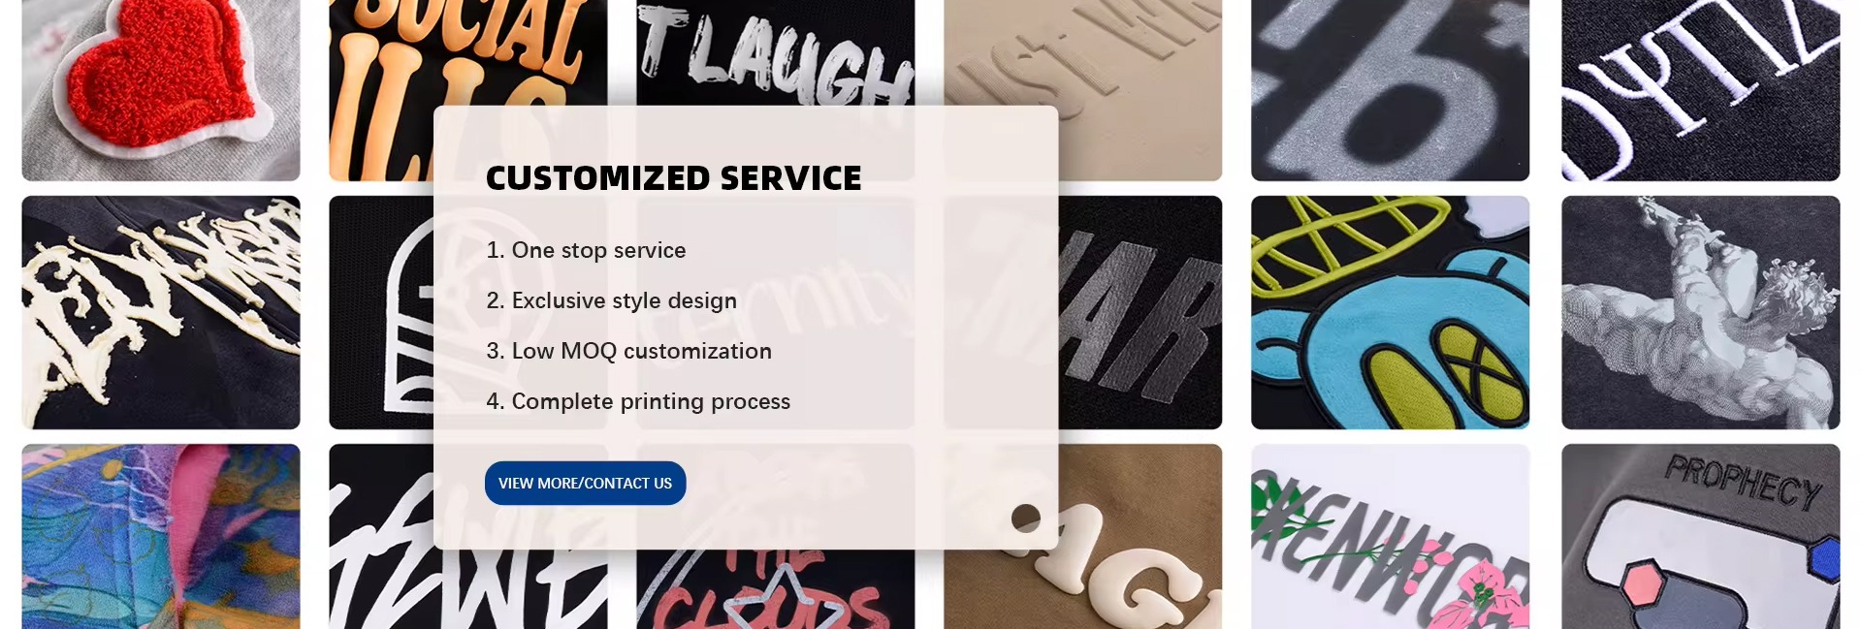Click the CUSTOMIZED SERVICE heading
The image size is (1862, 629).
[x=673, y=178]
